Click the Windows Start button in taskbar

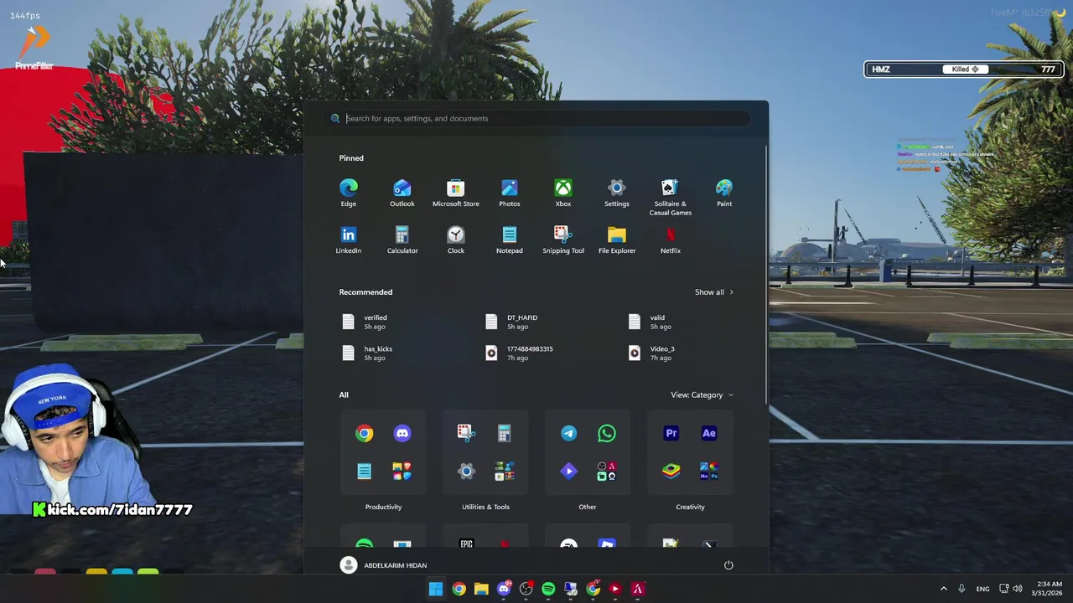point(436,589)
